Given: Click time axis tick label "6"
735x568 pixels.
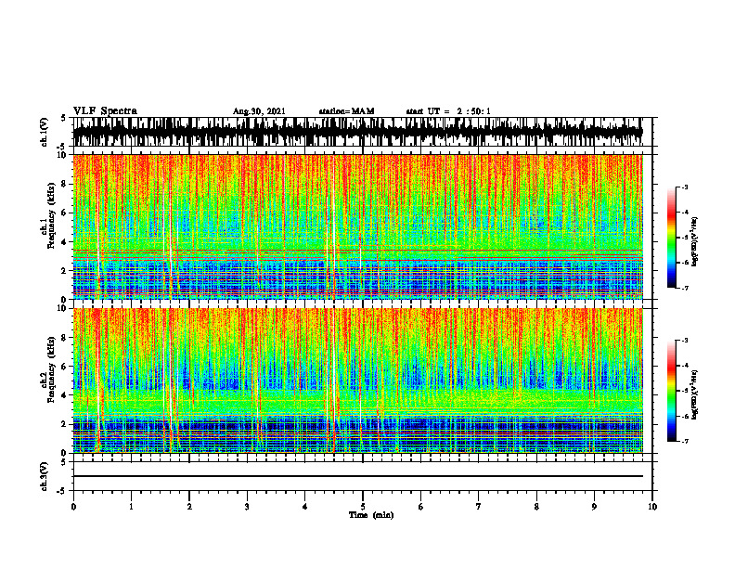Looking at the screenshot, I should (420, 507).
